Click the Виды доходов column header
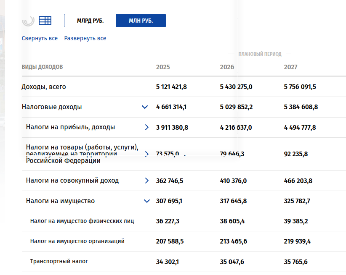The height and width of the screenshot is (275, 346). click(x=42, y=67)
